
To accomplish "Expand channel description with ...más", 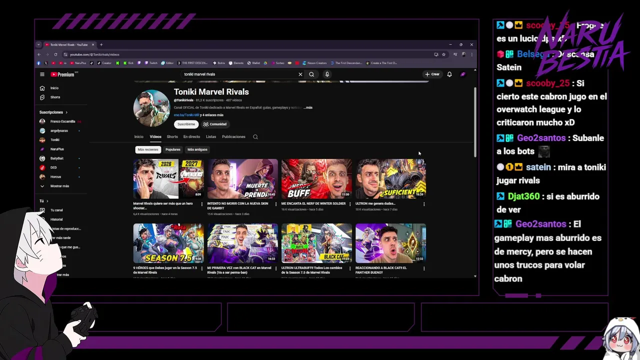I will point(308,107).
